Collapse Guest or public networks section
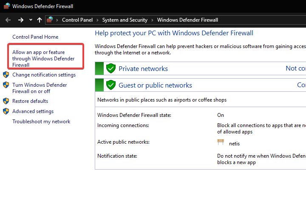Image resolution: width=306 pixels, height=204 pixels. pos(201,85)
